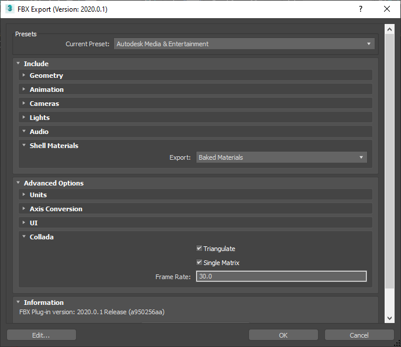401x347 pixels.
Task: Close the FBX Export dialog
Action: [x=387, y=9]
